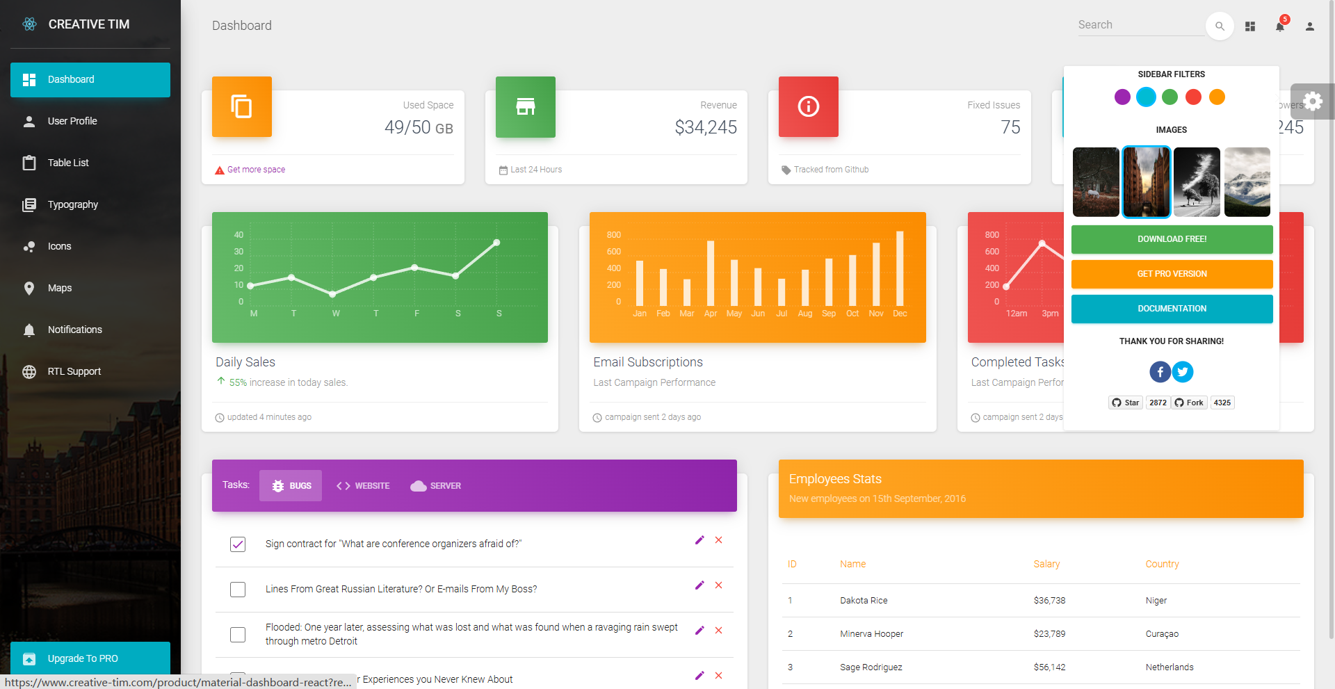Click the Download Free! button
The image size is (1335, 689).
(x=1172, y=239)
